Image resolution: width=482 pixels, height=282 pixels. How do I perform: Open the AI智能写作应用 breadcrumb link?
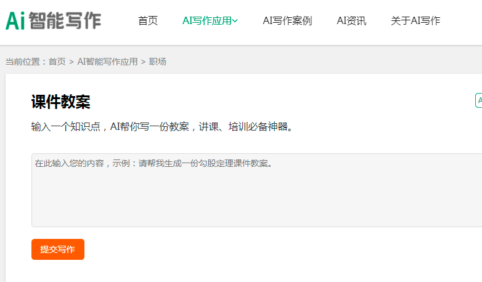pyautogui.click(x=107, y=62)
